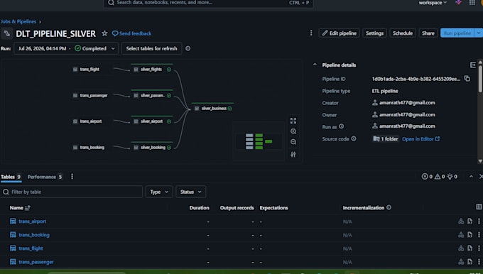Open the assistant sparkle icon in top bar
This screenshot has width=483, height=274.
coord(458,2)
